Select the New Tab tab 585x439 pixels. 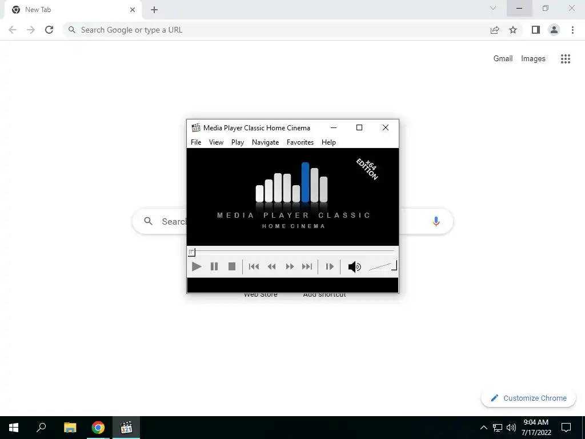point(73,10)
